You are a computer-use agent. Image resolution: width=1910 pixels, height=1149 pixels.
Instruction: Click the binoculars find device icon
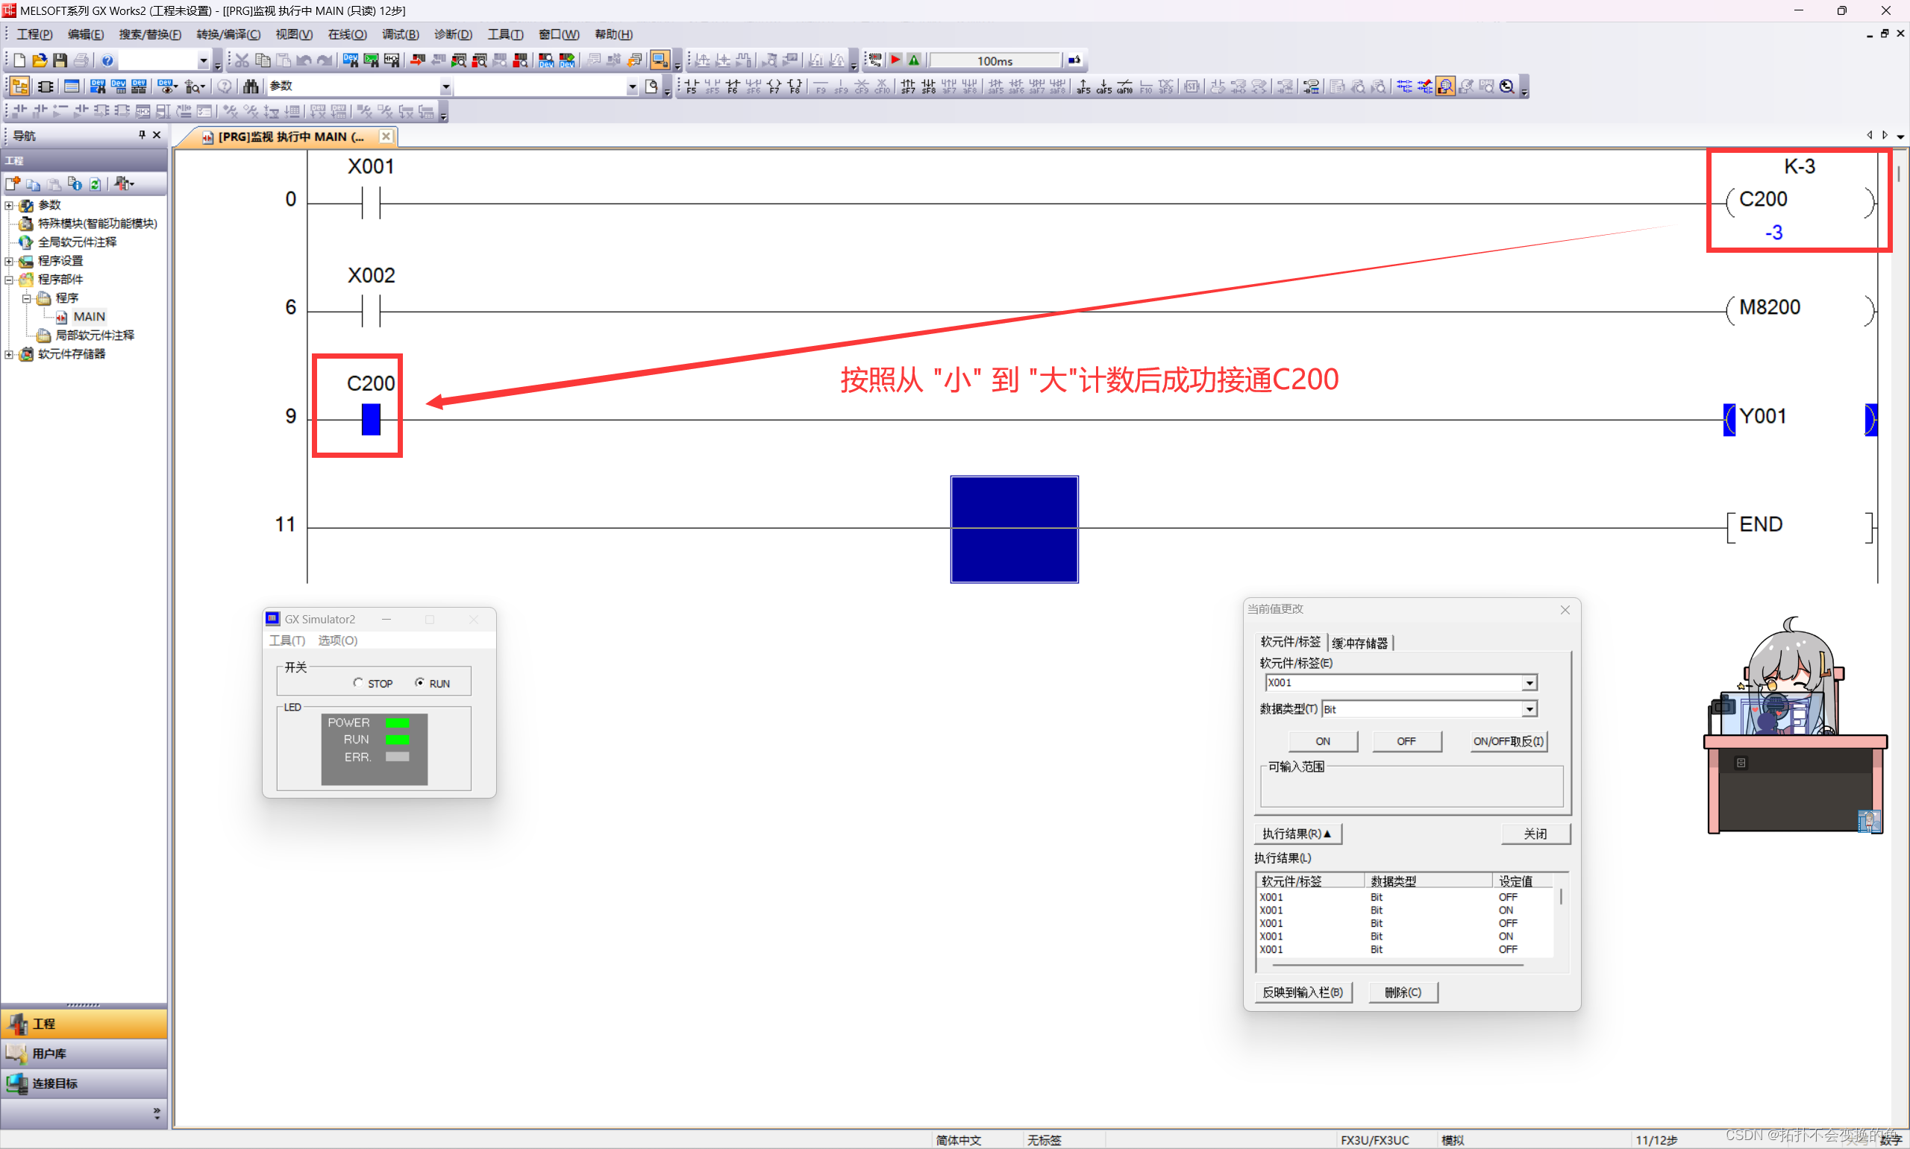pos(250,86)
